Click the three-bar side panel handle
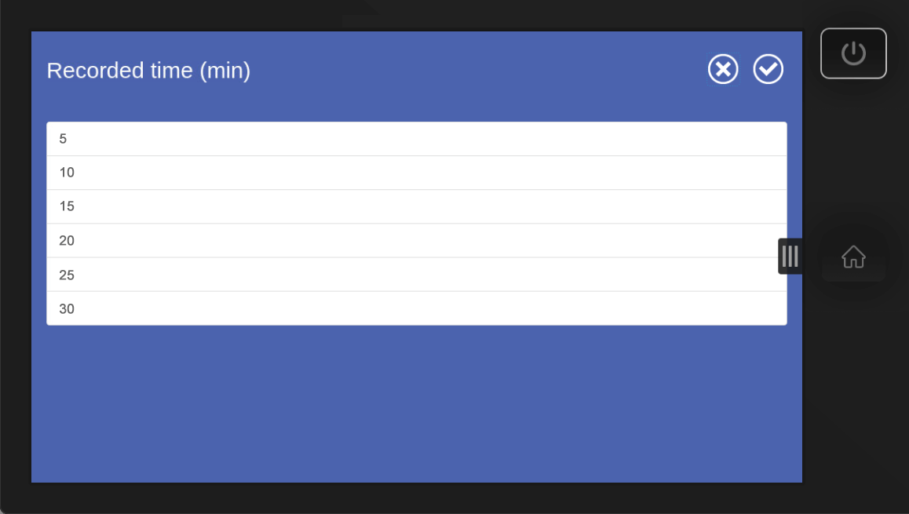The height and width of the screenshot is (514, 909). pyautogui.click(x=790, y=257)
